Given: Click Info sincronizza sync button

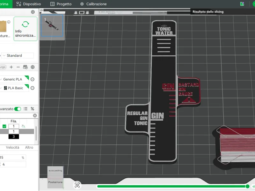Looking at the screenshot, I should (25, 29).
